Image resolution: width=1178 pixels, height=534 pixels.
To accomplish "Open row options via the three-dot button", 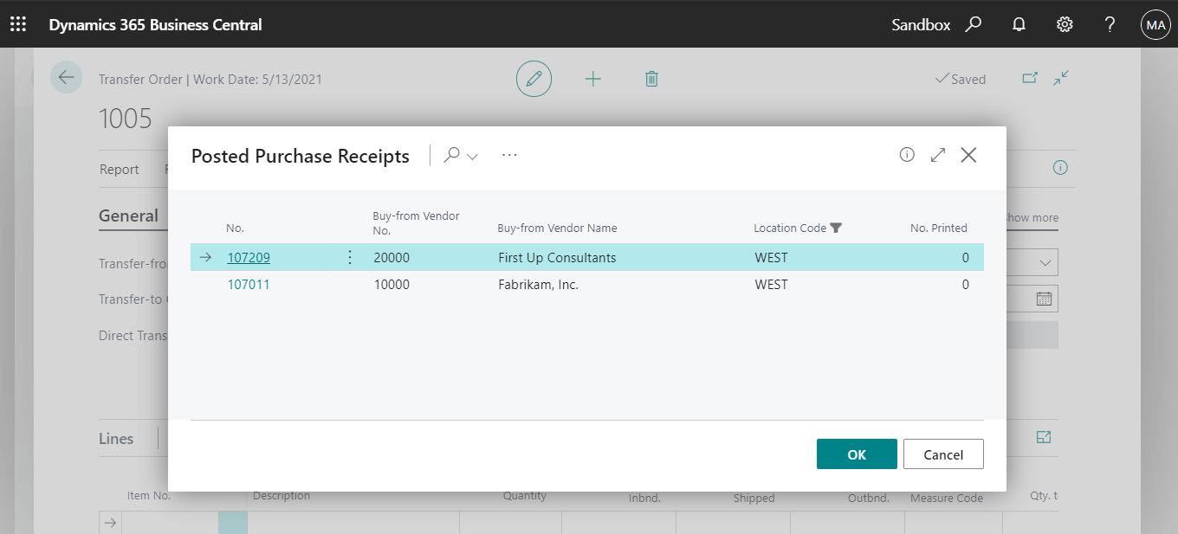I will click(x=349, y=257).
